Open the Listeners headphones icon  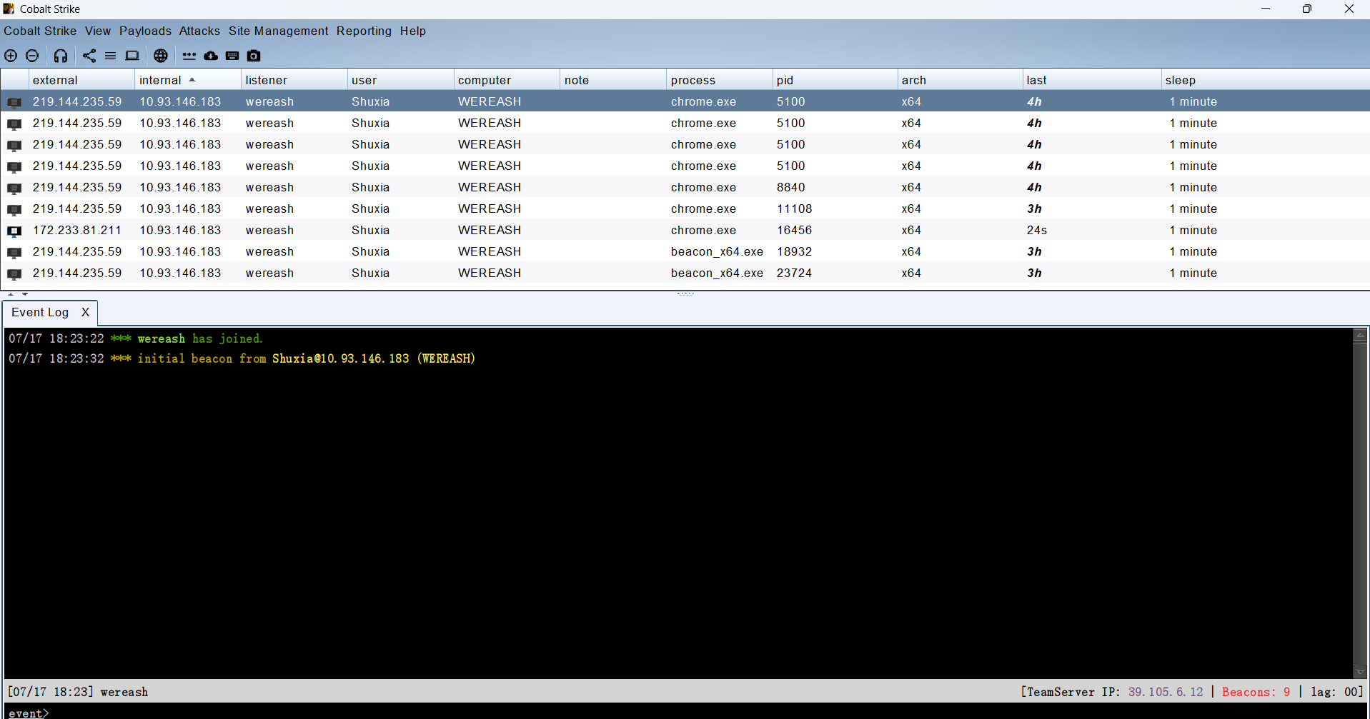coord(61,56)
